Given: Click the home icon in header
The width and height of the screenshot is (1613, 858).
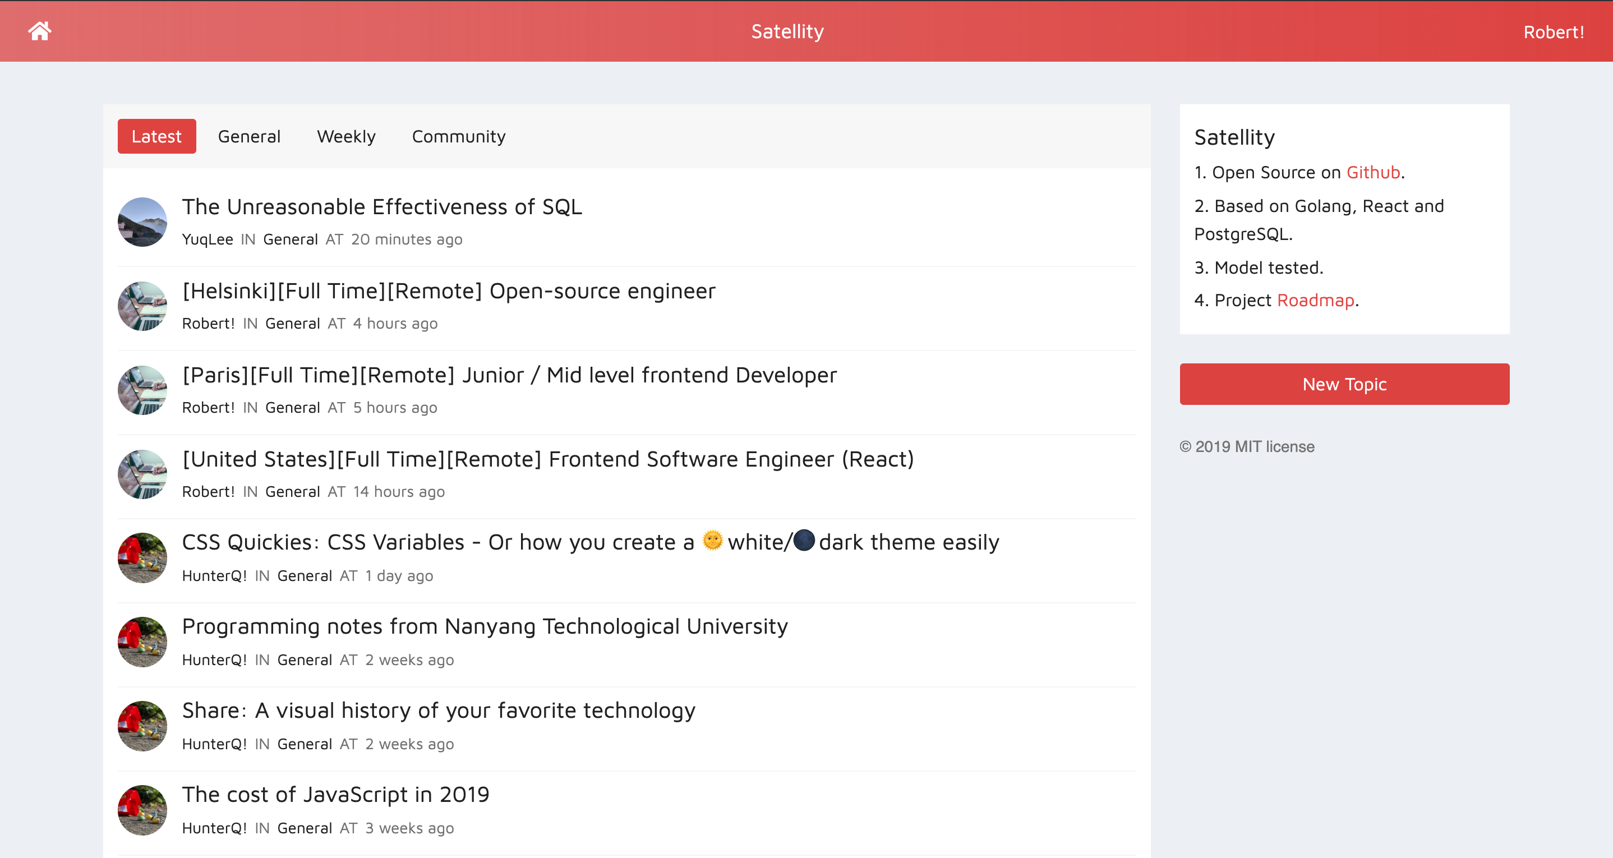Looking at the screenshot, I should click(39, 31).
